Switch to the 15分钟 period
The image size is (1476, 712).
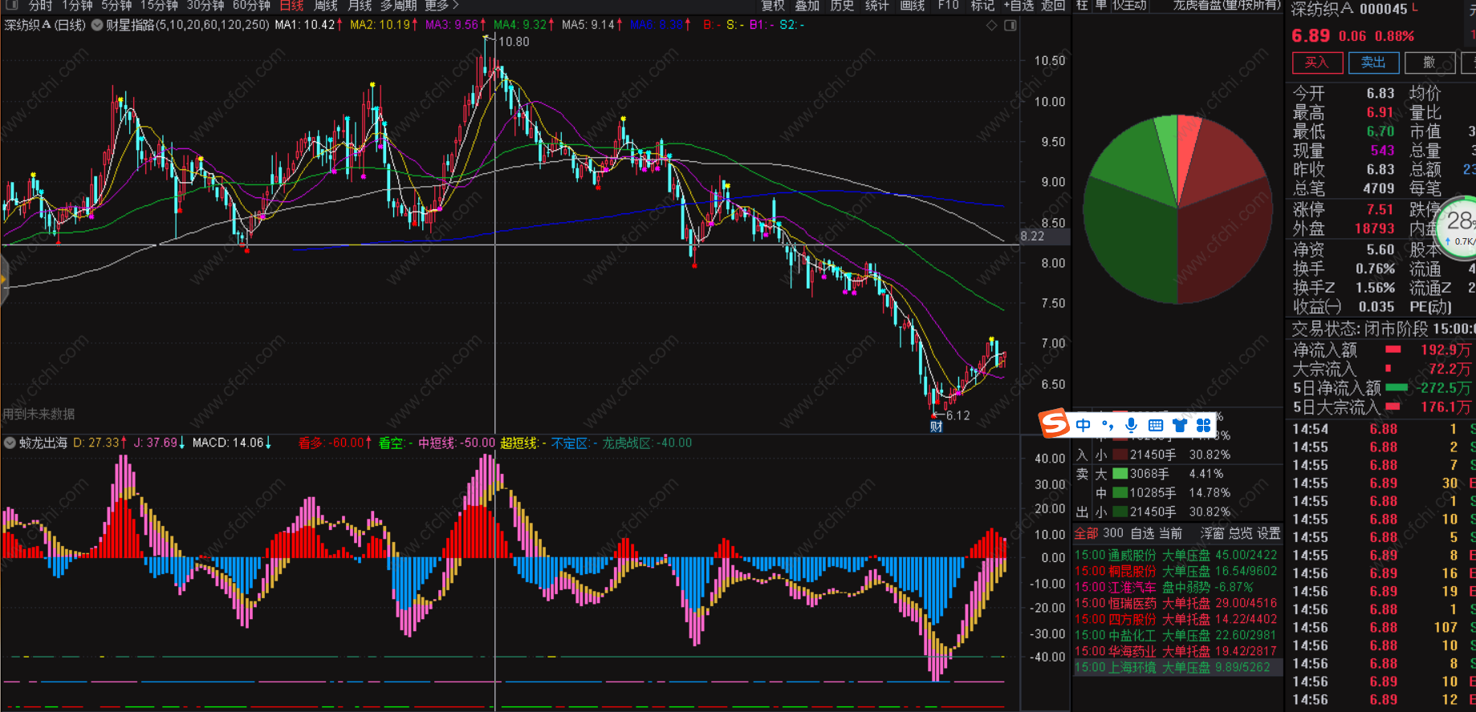(x=159, y=6)
